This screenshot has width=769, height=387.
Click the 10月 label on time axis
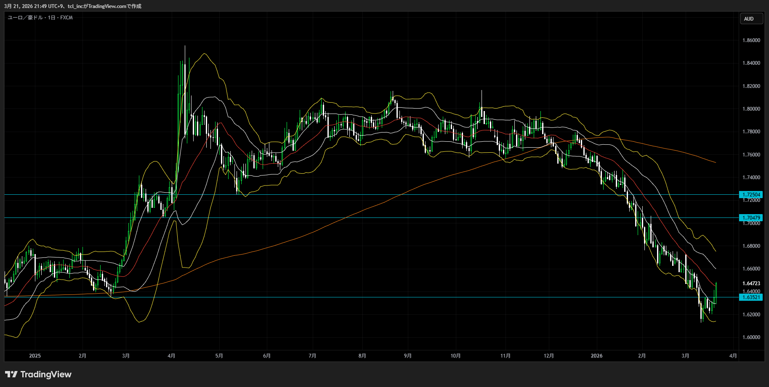(455, 356)
